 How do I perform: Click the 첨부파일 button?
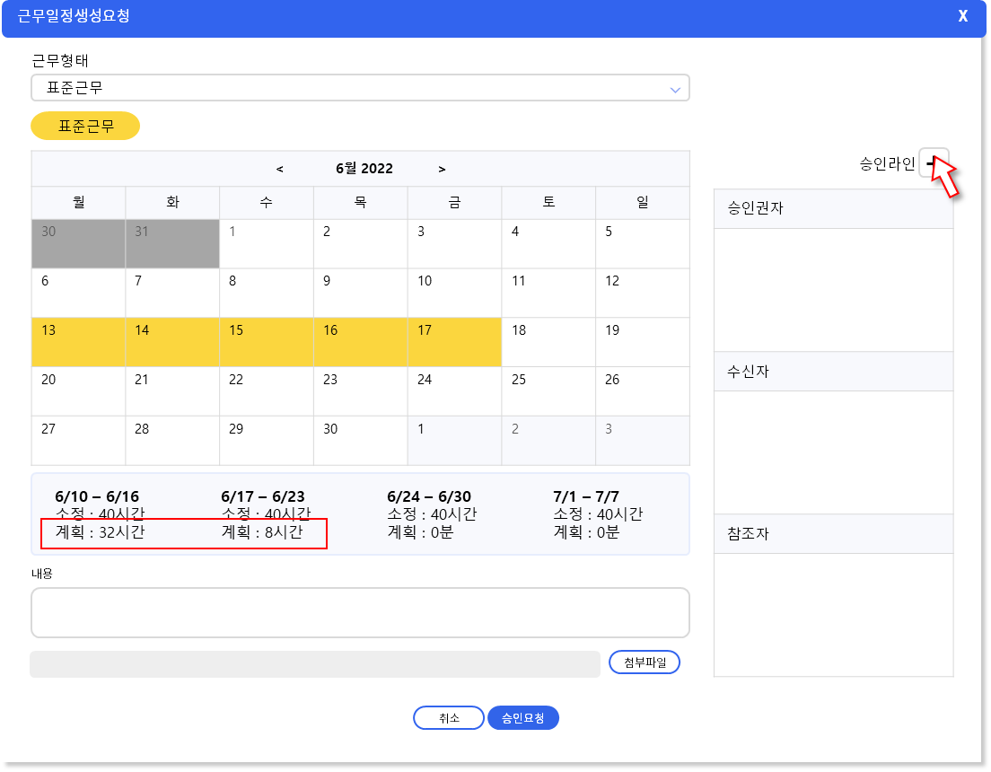645,662
